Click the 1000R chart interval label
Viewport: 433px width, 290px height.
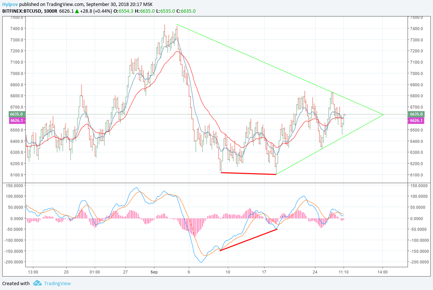pyautogui.click(x=51, y=11)
